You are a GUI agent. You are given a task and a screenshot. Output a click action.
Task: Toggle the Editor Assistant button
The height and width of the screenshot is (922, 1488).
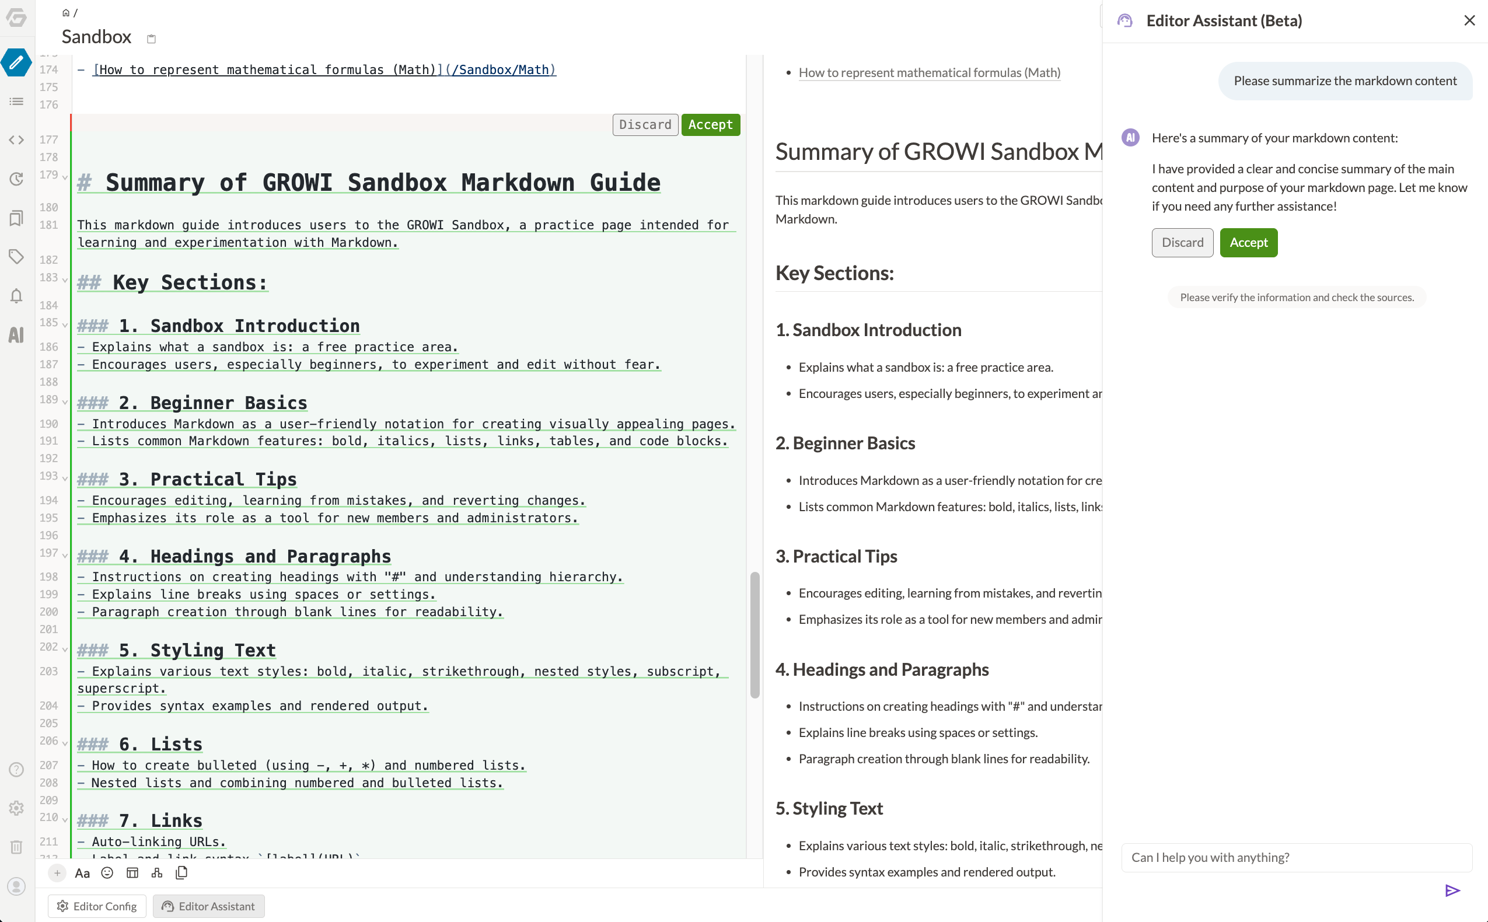click(x=208, y=906)
